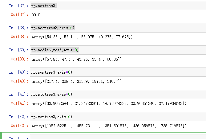
Task: Click the std output array starting 32.9062684
Action: [109, 104]
